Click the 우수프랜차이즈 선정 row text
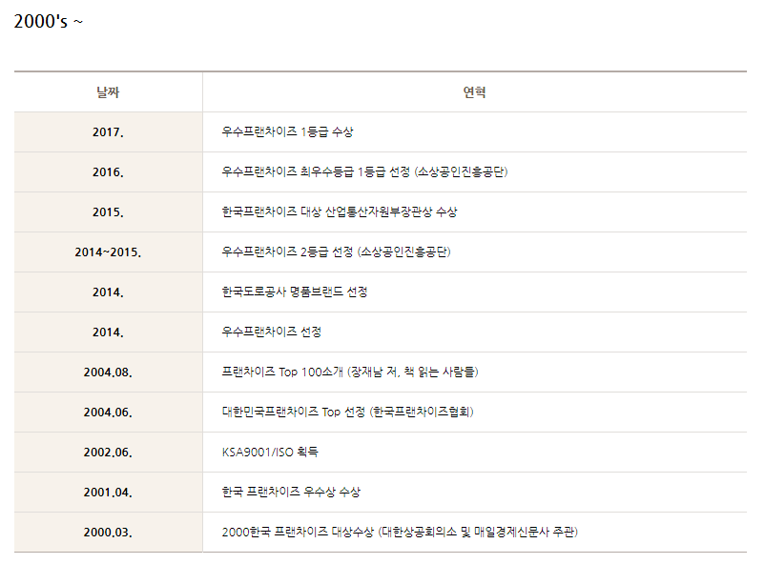Viewport: 765px width, 564px height. (271, 332)
